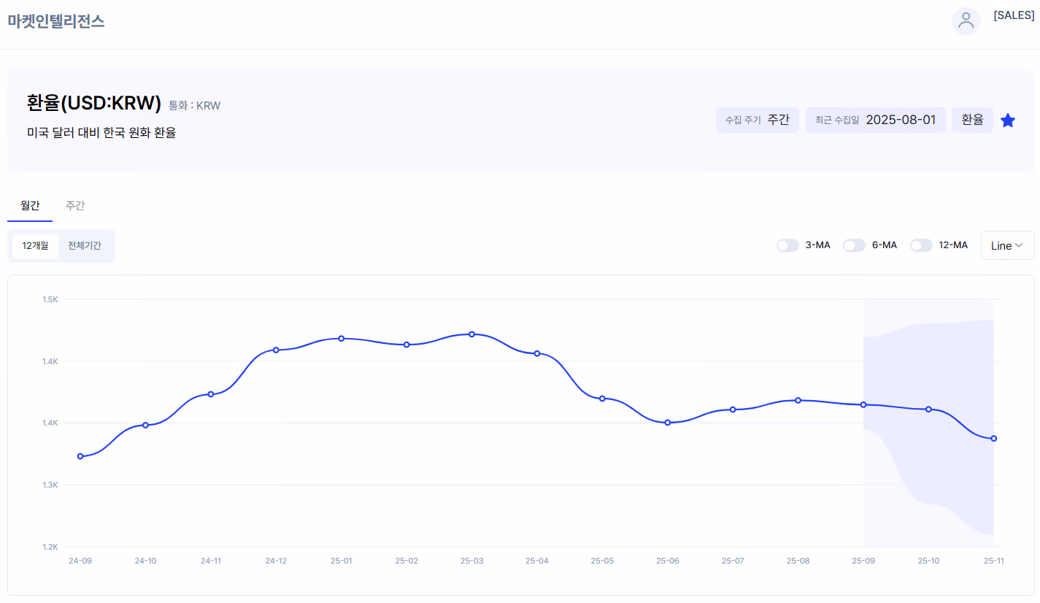Turn on the 6-MA toggle
Image resolution: width=1040 pixels, height=603 pixels.
click(x=854, y=245)
